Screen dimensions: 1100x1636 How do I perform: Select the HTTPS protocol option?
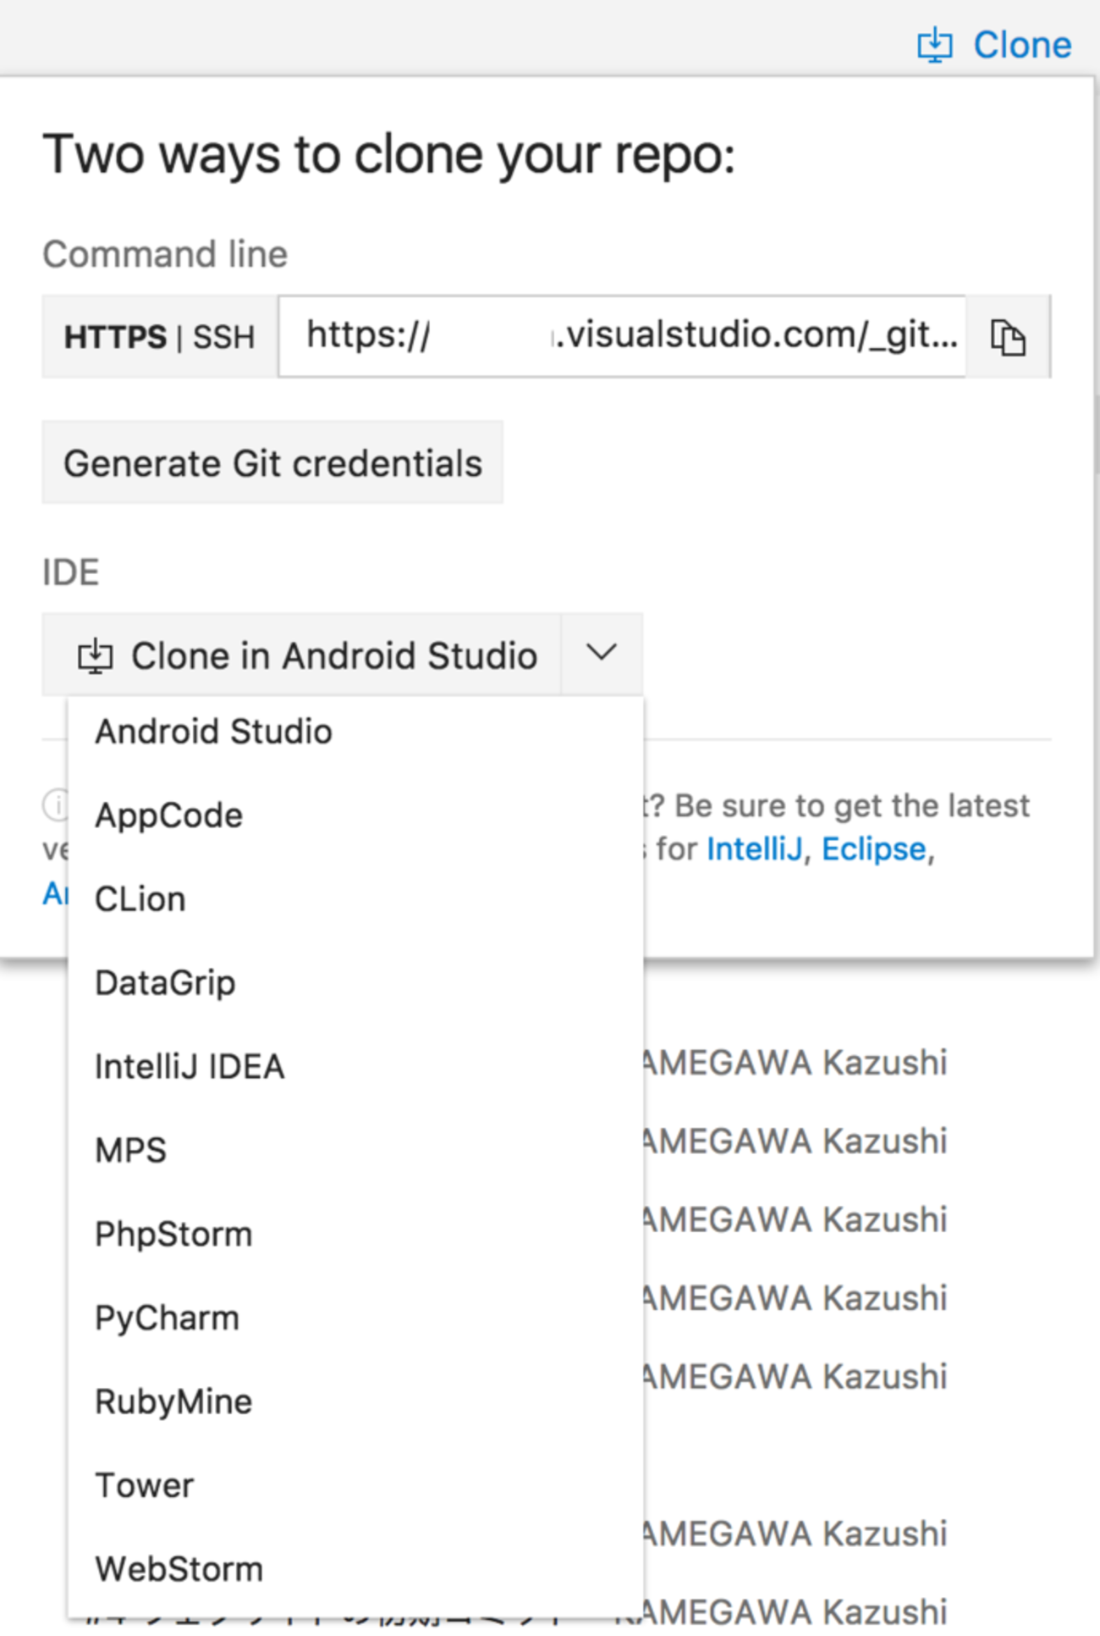point(115,337)
